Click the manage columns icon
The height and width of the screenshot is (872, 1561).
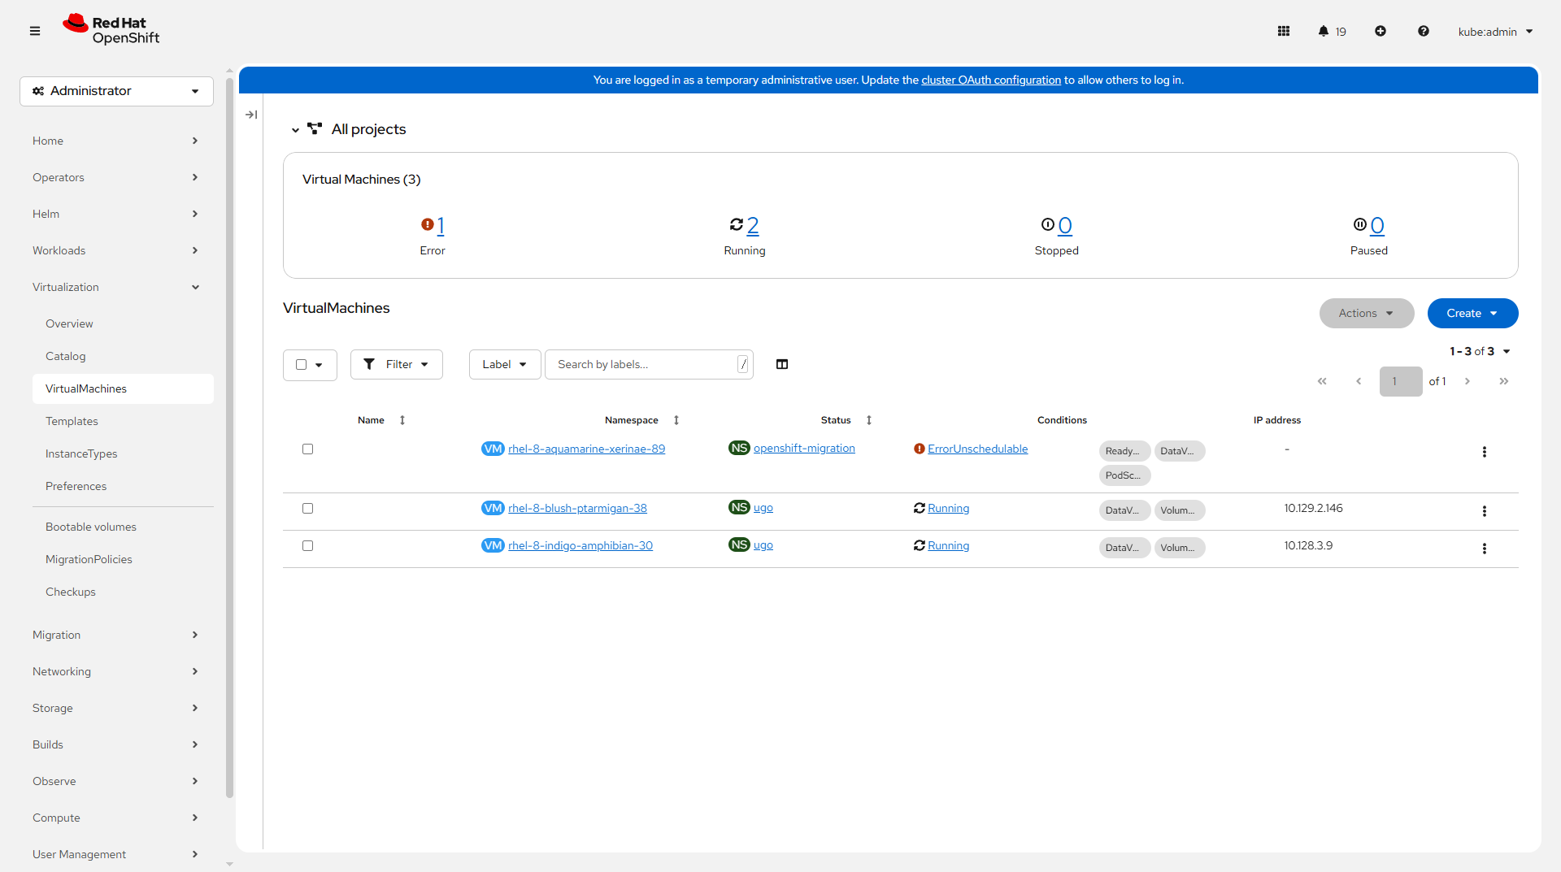(x=782, y=364)
